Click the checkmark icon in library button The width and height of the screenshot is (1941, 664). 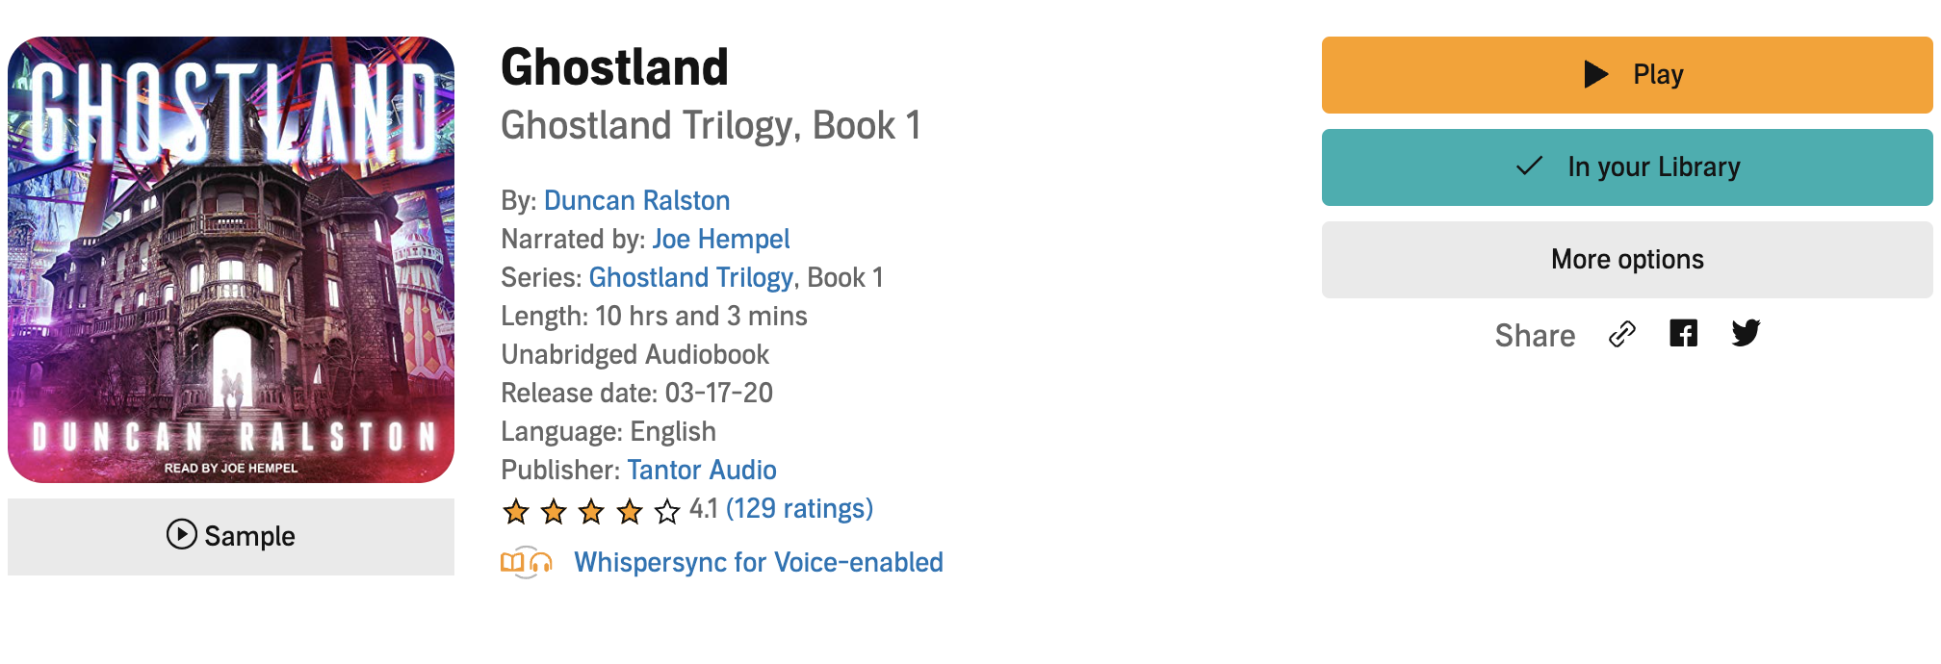point(1529,166)
